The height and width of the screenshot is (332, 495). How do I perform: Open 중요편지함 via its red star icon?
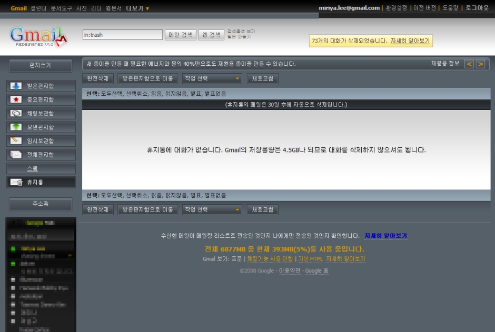tap(16, 99)
